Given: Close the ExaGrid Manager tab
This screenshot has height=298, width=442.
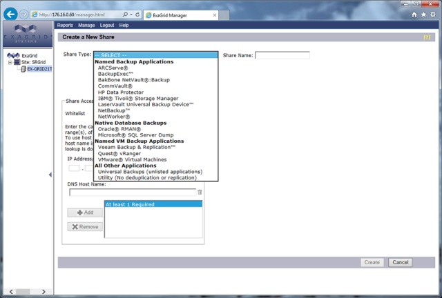Looking at the screenshot, I should pyautogui.click(x=215, y=15).
